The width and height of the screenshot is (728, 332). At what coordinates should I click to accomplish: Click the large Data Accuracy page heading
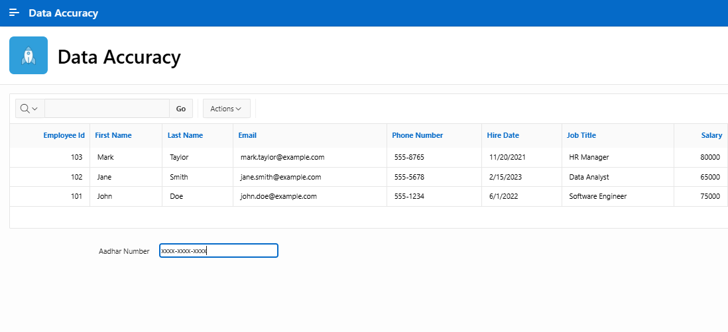[x=119, y=56]
